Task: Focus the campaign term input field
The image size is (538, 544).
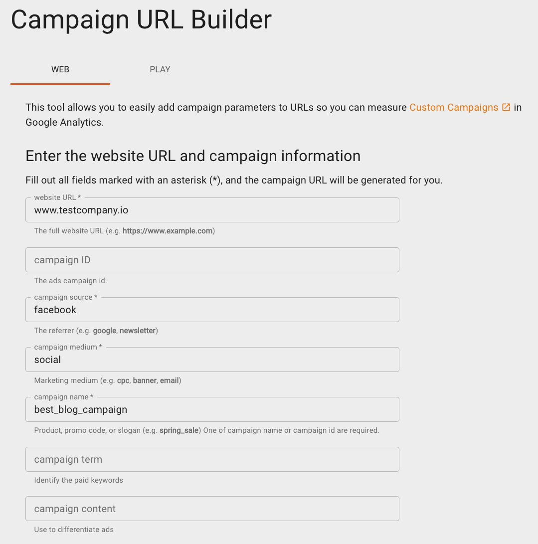Action: click(x=212, y=459)
